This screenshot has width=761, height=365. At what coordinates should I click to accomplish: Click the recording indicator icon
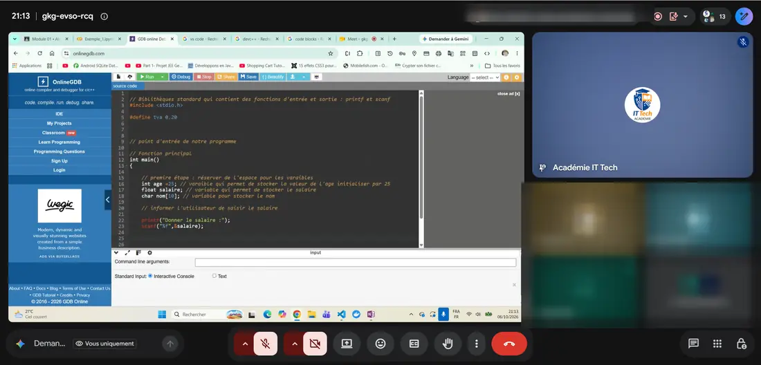point(658,17)
